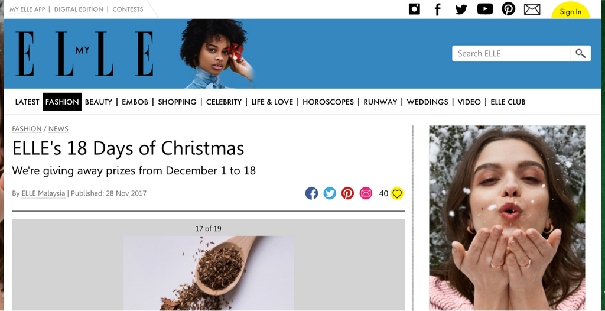Click the yellow Sign In button
Screen dimensions: 605x311
[571, 11]
